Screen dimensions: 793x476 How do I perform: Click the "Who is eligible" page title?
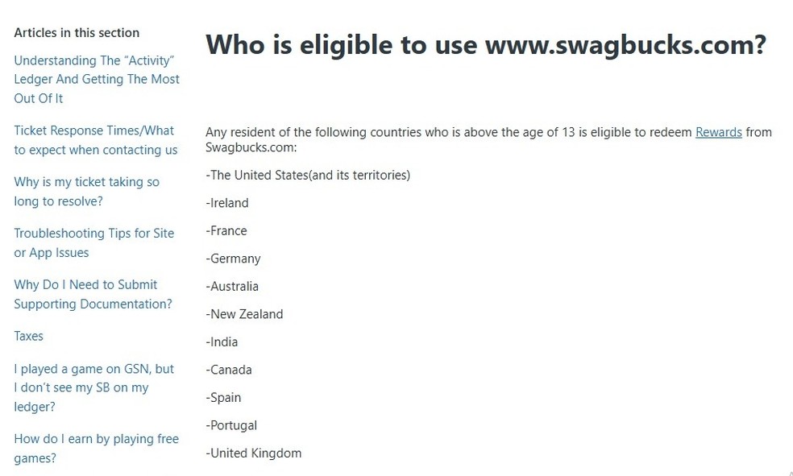[486, 44]
